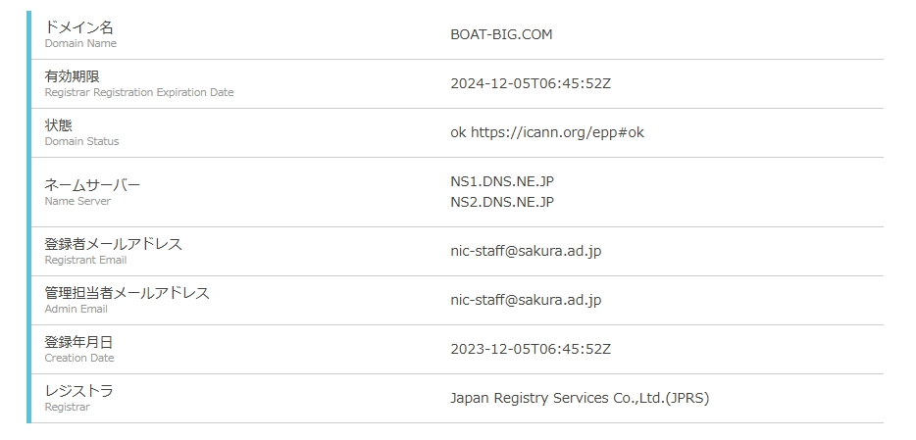Click Japan Registry Services Co.,Ltd.(JPRS) registrar value
This screenshot has height=440, width=916.
[580, 398]
